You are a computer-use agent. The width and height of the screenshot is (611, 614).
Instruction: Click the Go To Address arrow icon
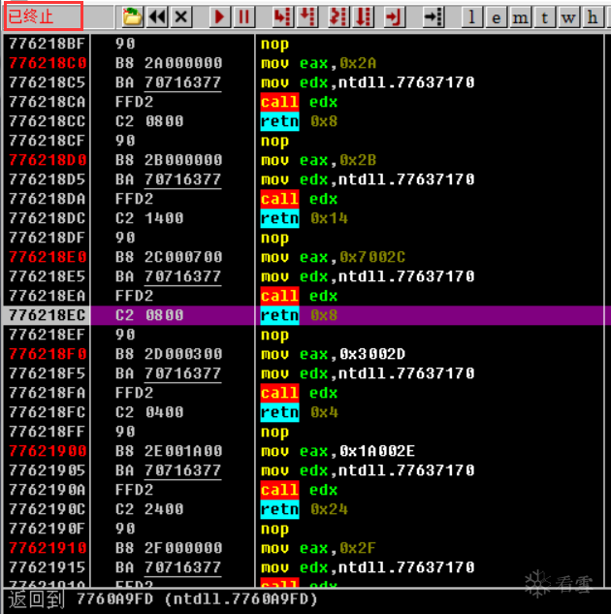tap(434, 17)
